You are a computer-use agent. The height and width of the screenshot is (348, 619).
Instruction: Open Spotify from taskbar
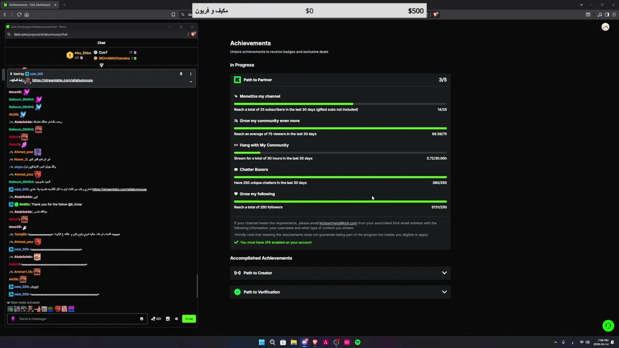click(357, 342)
